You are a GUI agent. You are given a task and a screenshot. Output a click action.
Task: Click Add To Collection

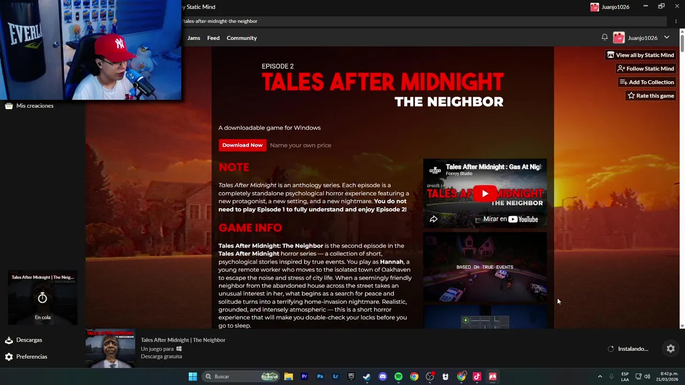coord(646,82)
